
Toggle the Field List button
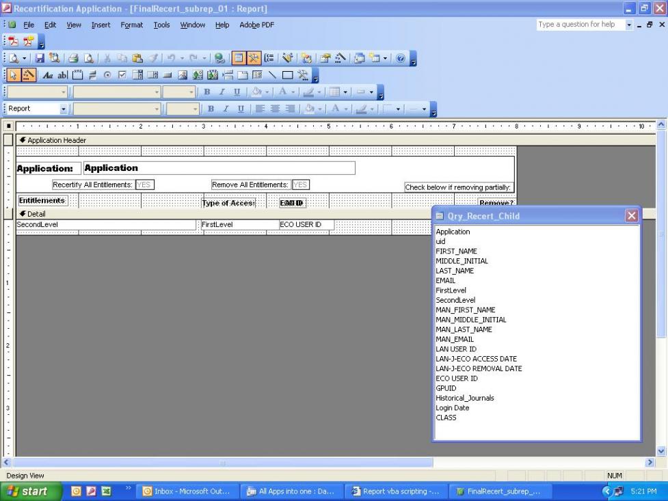[x=239, y=58]
